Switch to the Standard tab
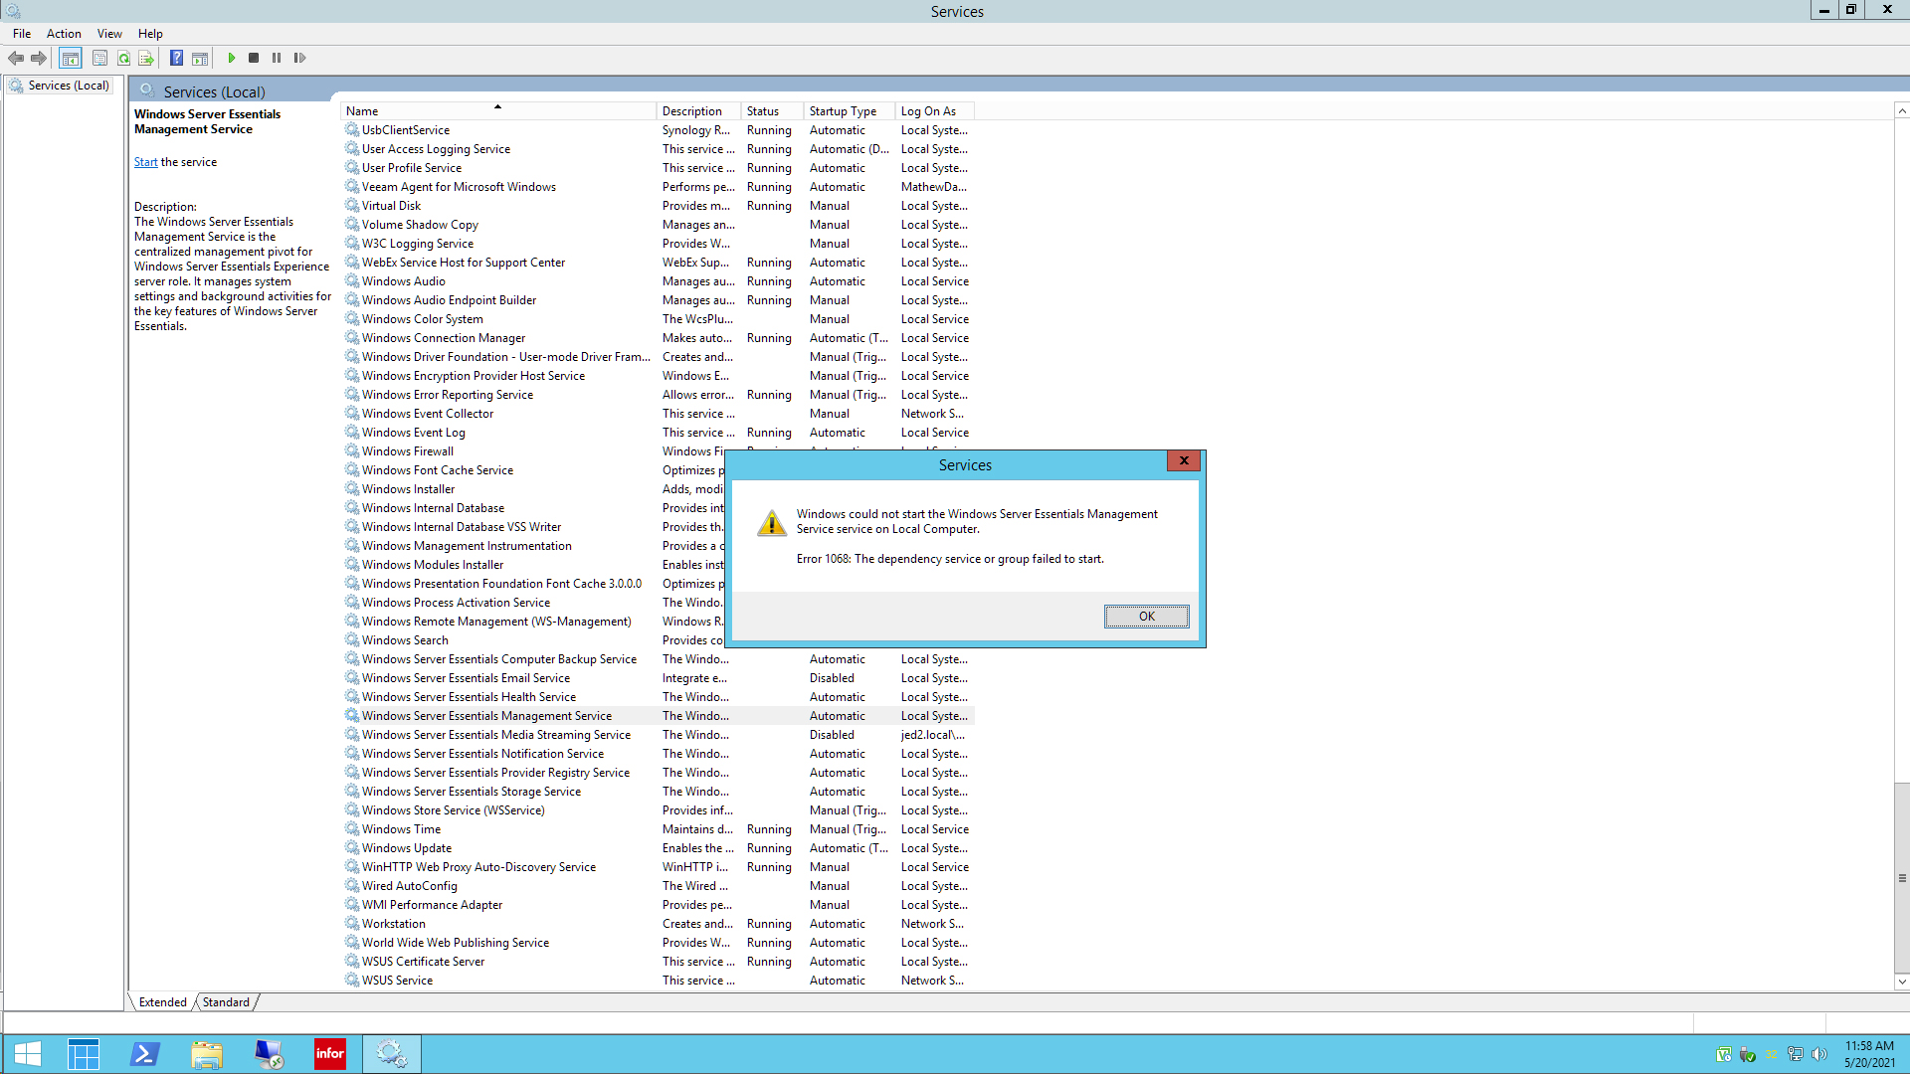 point(226,1002)
